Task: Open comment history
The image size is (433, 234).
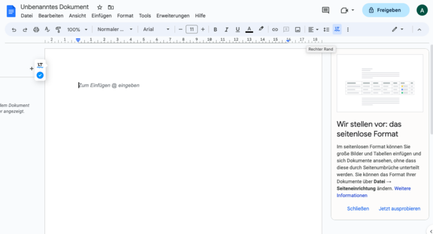Action: (325, 10)
